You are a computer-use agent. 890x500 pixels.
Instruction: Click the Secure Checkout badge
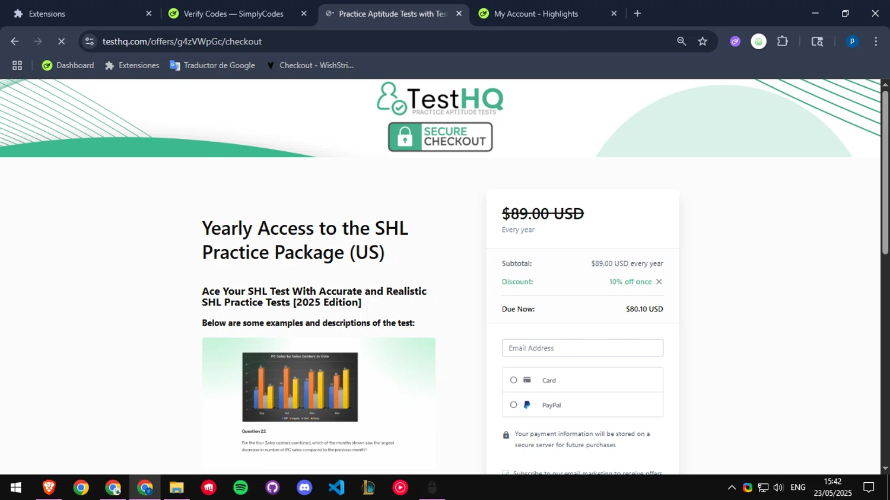click(440, 137)
